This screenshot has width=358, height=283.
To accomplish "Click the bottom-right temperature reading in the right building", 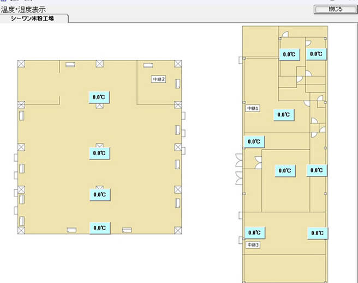I will [317, 233].
